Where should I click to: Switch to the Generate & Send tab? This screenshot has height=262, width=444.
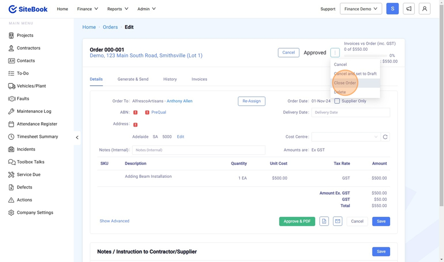coord(133,79)
